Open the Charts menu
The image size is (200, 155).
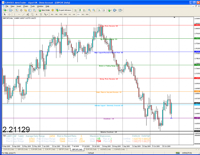[26, 6]
